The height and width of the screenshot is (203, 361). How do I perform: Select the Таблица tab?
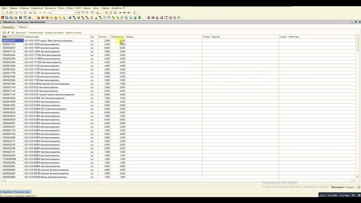(23, 27)
